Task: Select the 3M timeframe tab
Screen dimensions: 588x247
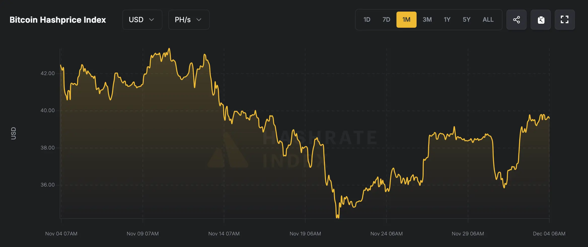Action: [427, 19]
